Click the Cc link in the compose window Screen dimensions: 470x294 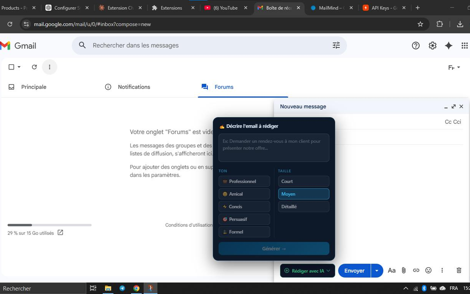pyautogui.click(x=448, y=122)
